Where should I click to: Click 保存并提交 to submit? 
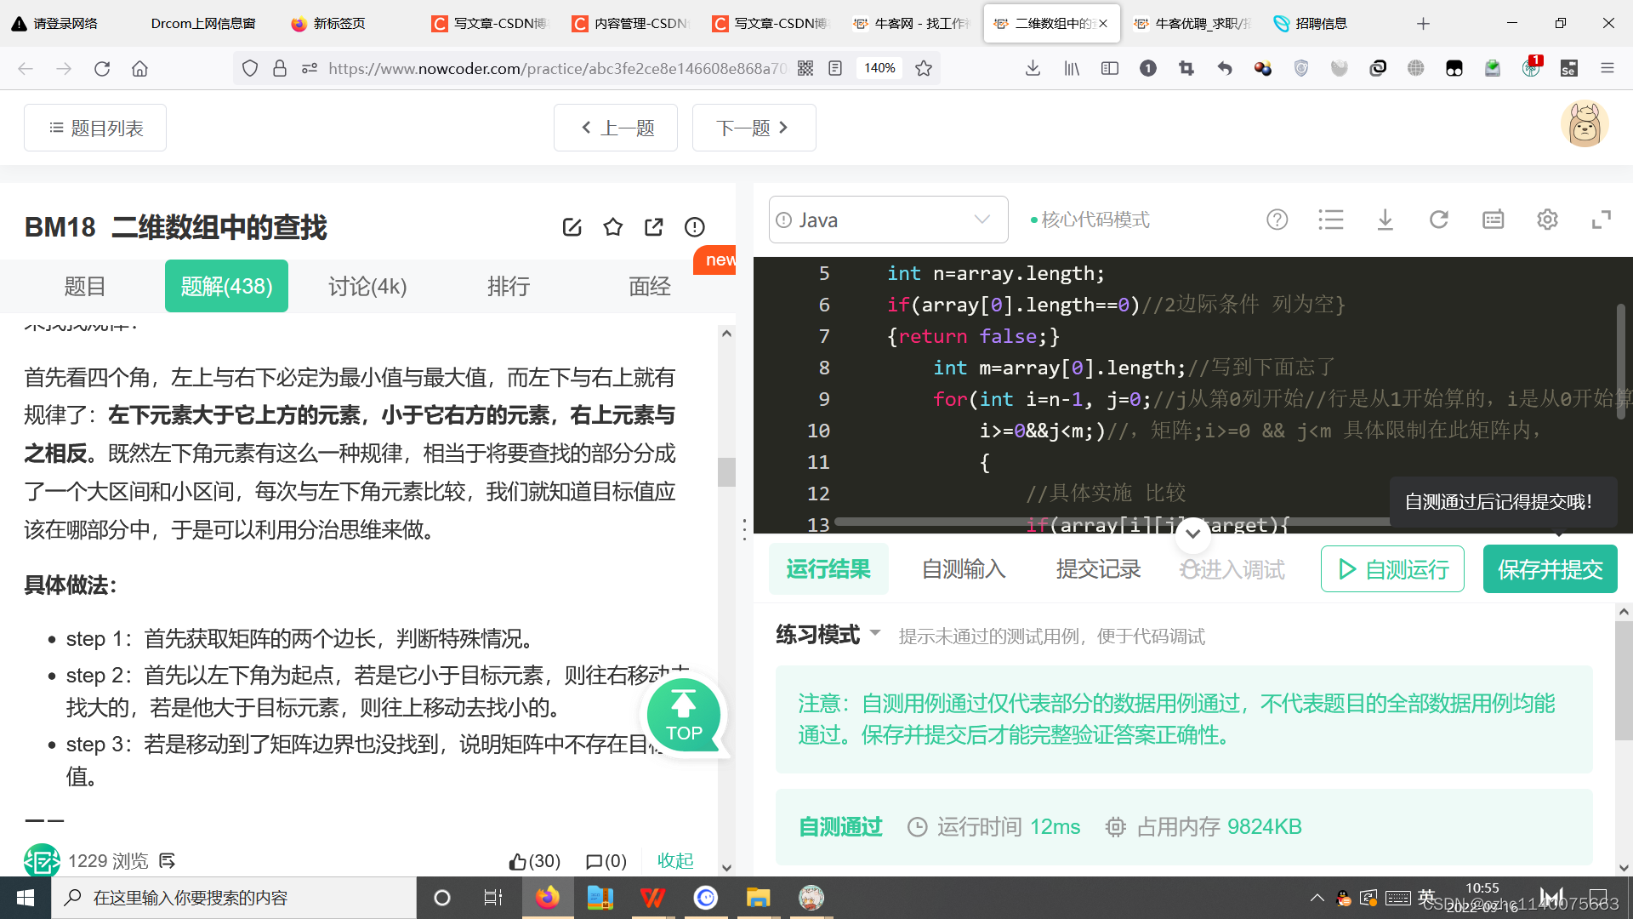click(x=1550, y=568)
